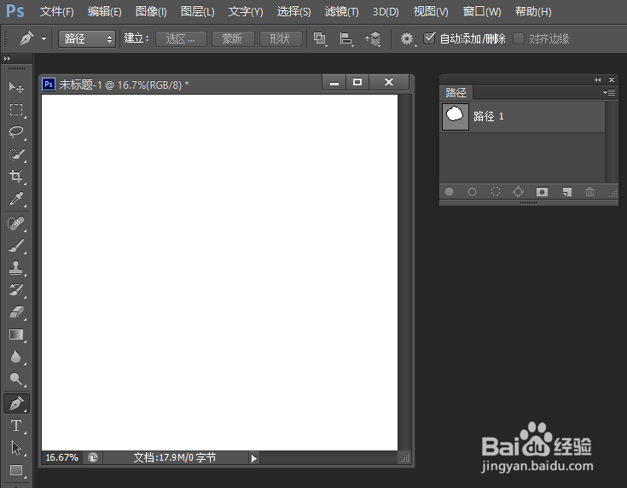Open the 视图(V) menu
This screenshot has height=488, width=627.
click(431, 12)
